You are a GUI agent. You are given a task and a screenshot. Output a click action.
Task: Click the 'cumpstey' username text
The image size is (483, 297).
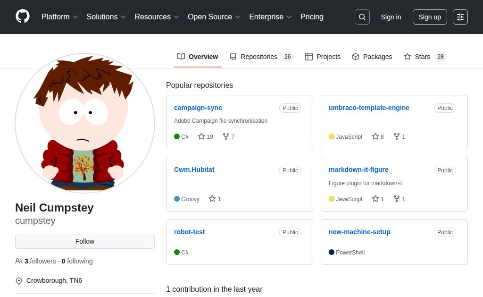(35, 221)
